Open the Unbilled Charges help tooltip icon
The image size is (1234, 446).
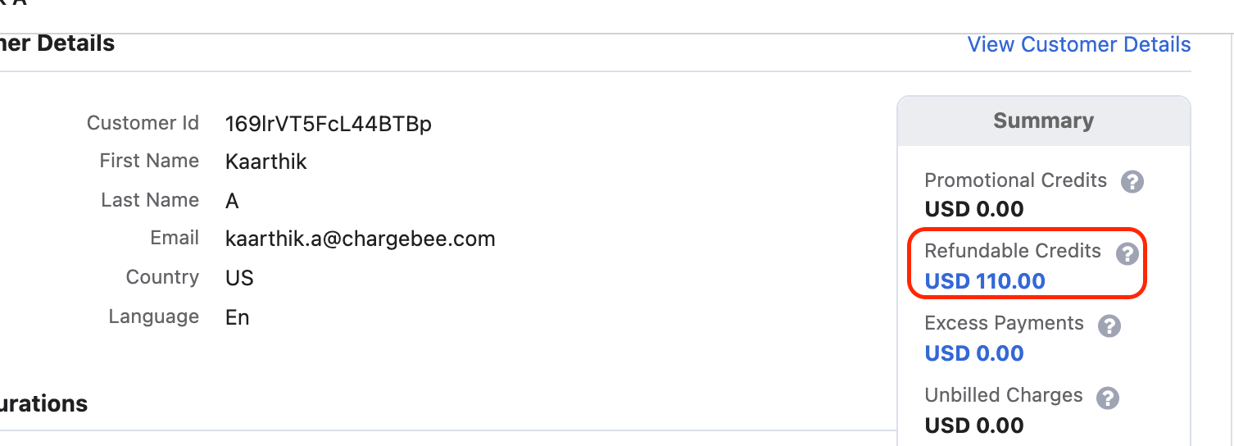coord(1108,398)
